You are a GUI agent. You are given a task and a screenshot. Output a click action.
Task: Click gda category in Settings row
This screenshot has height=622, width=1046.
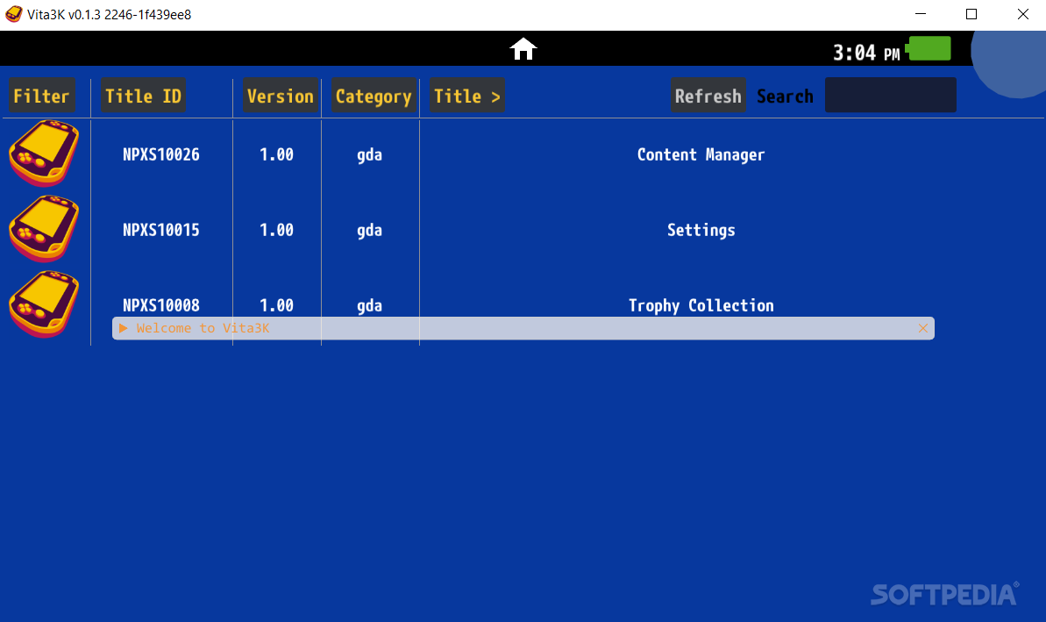coord(370,231)
